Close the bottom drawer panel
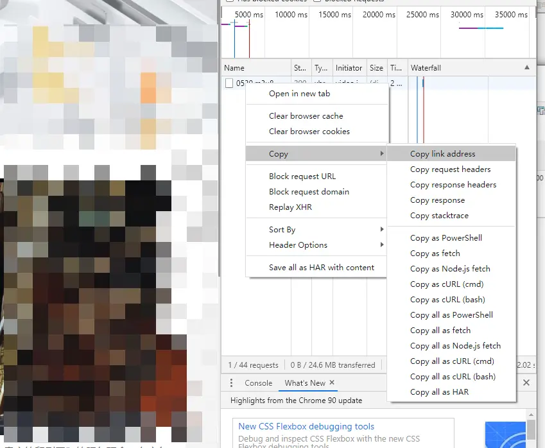 click(x=526, y=383)
